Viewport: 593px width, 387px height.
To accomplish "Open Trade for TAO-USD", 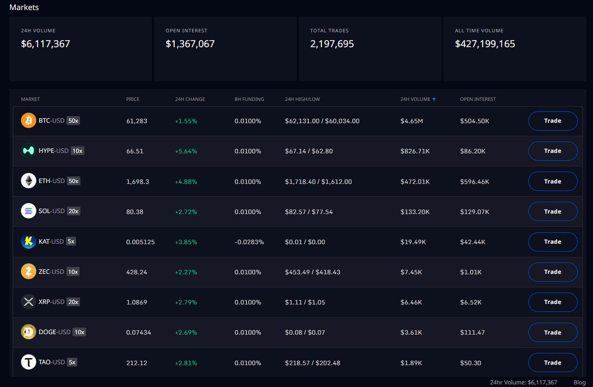I will click(x=552, y=363).
